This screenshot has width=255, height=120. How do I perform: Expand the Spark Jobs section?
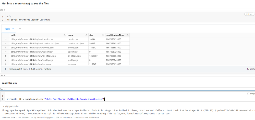(x=3, y=106)
